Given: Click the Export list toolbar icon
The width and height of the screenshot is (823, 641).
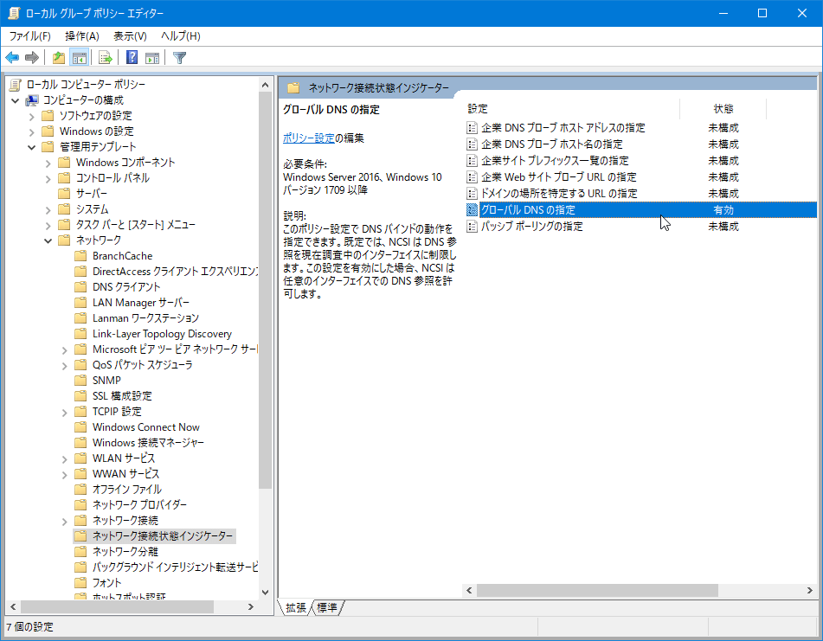Looking at the screenshot, I should click(x=106, y=58).
